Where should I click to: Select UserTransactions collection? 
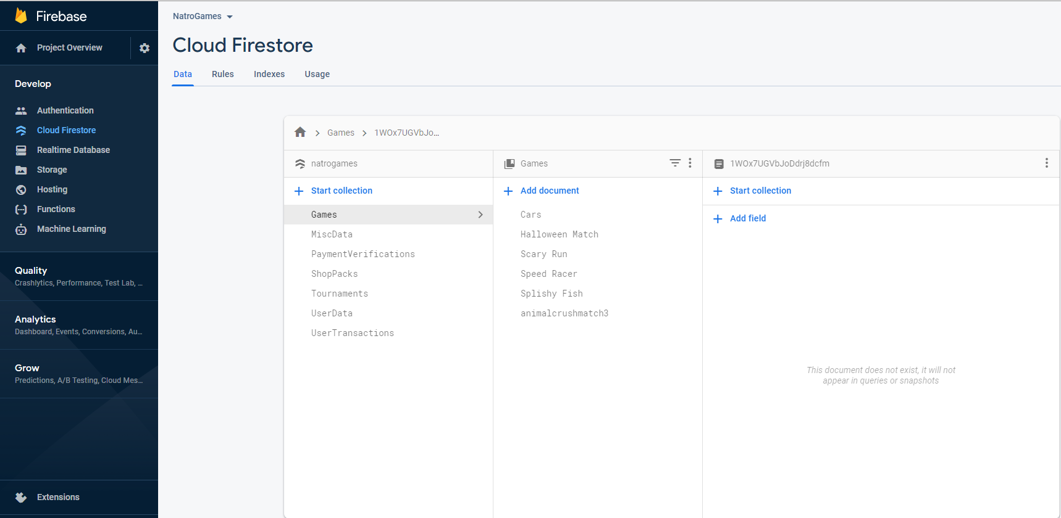pos(388,333)
